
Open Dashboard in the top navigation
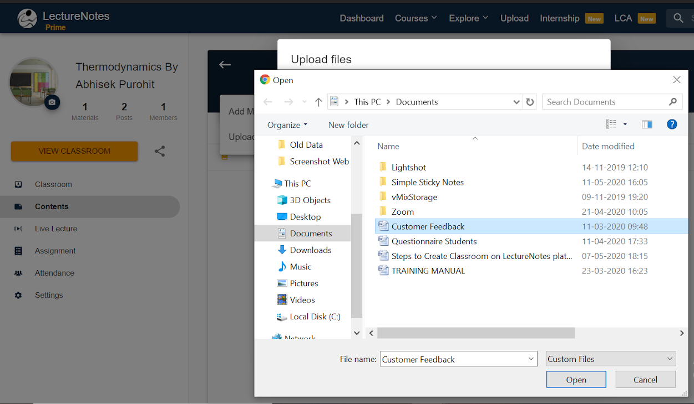pos(362,18)
